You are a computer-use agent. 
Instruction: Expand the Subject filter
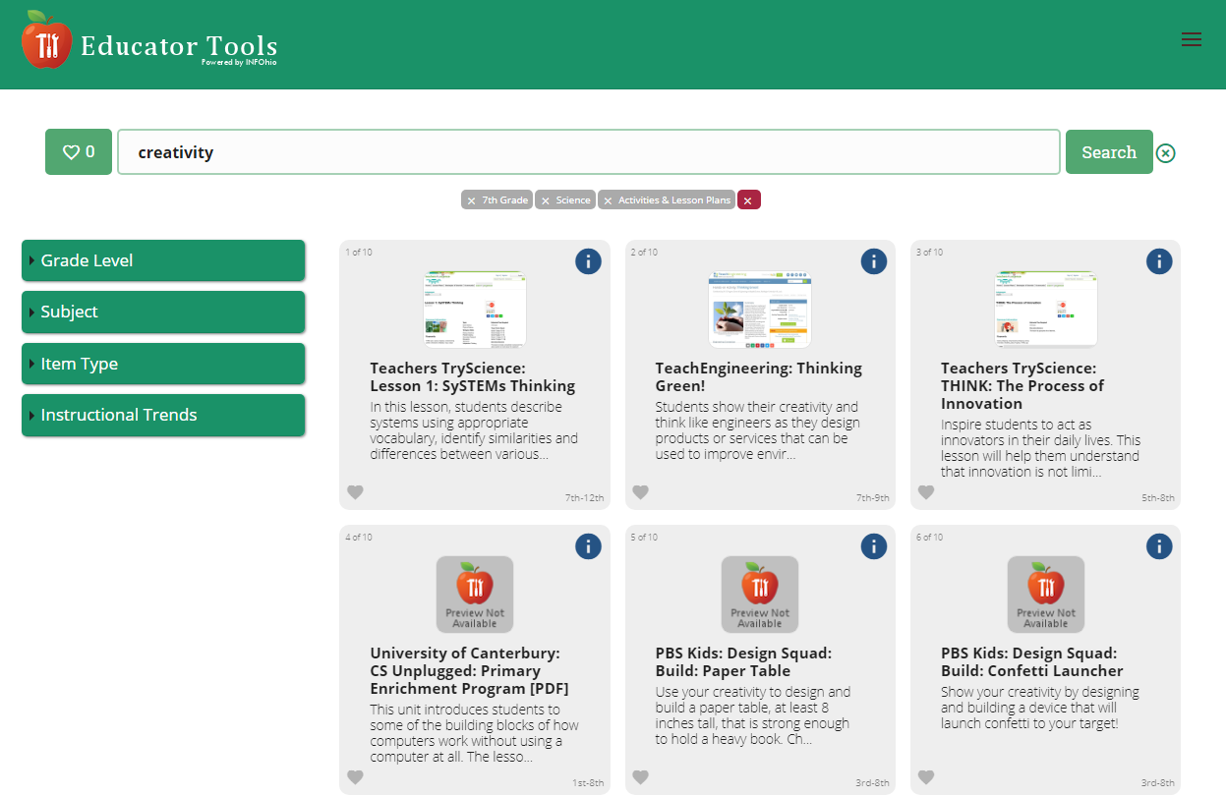(x=163, y=312)
